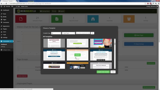Click the Create Landing Page button
160x90 pixels.
coord(149,87)
